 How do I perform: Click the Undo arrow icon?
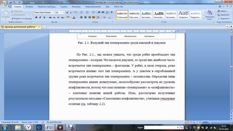point(14,2)
